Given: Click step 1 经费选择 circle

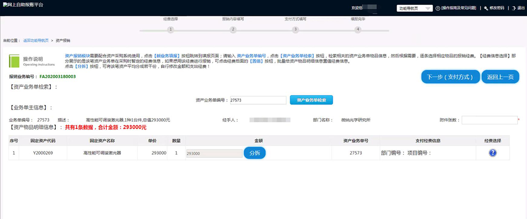Looking at the screenshot, I should 170,29.
